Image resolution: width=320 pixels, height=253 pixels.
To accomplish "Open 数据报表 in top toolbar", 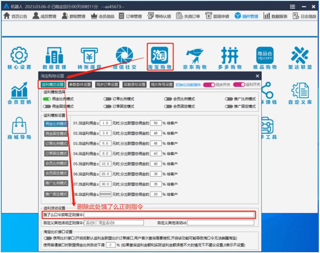I will coord(275,16).
